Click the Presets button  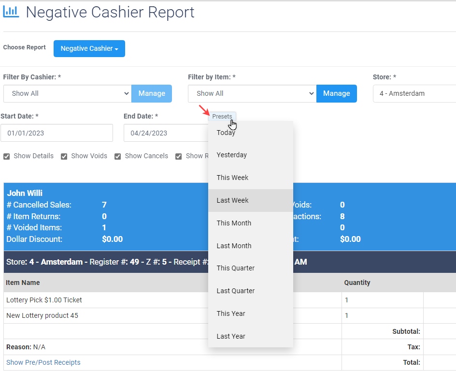click(222, 117)
